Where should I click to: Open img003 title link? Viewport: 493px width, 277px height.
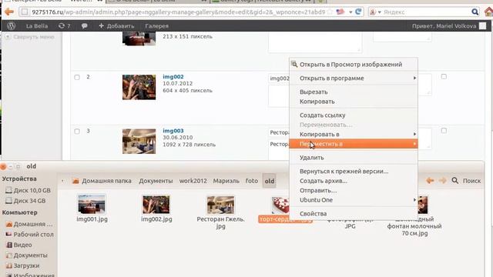(173, 131)
